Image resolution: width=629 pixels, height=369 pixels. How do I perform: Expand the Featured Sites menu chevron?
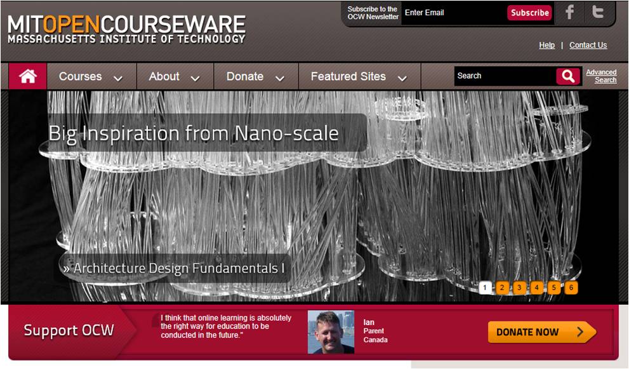click(x=402, y=78)
